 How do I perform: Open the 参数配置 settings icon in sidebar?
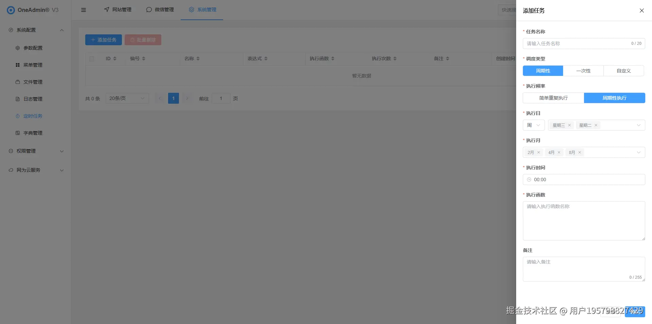18,48
